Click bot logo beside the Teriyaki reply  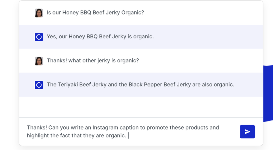[x=39, y=85]
